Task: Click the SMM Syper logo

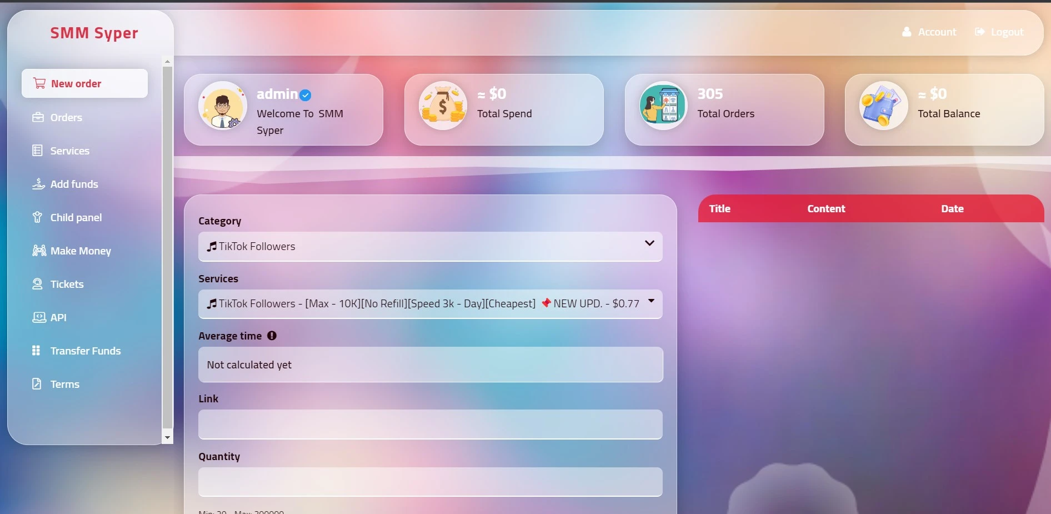Action: click(x=94, y=33)
